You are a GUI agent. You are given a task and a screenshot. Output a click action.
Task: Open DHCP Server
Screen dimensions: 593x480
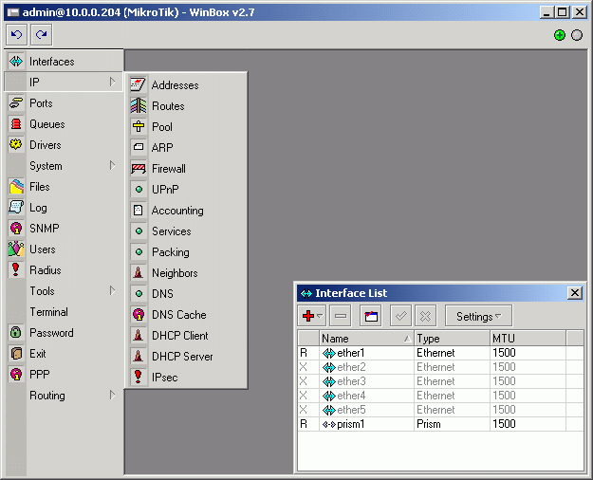(x=186, y=357)
